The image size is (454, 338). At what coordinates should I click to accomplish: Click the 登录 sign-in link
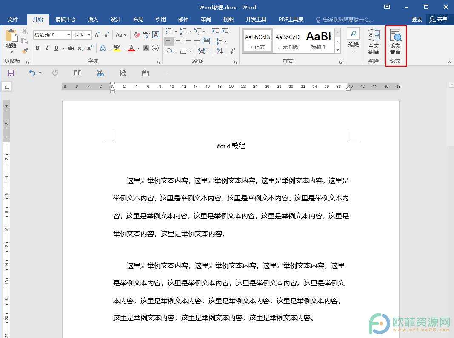pyautogui.click(x=417, y=20)
